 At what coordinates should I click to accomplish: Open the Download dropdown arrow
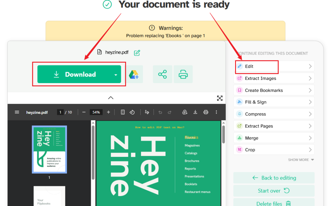116,75
